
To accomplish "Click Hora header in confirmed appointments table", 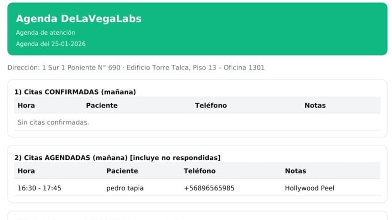I will coord(26,106).
